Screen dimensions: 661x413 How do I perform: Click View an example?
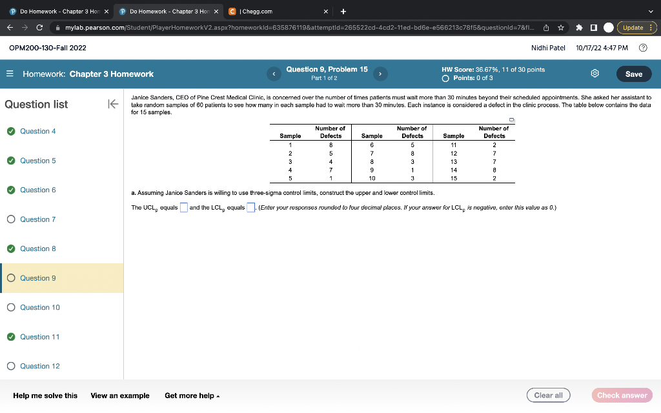point(119,396)
